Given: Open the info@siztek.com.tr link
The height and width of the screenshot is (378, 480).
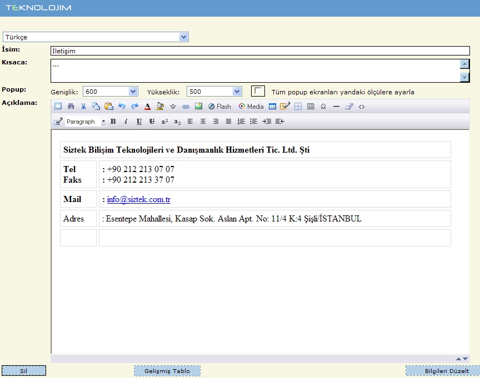Looking at the screenshot, I should point(139,199).
